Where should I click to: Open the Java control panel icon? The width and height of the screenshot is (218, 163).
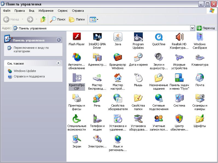tap(118, 37)
